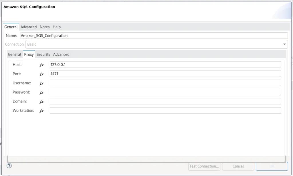Screen dimensions: 293x176
Task: Open the Help tab
Action: [x=57, y=27]
